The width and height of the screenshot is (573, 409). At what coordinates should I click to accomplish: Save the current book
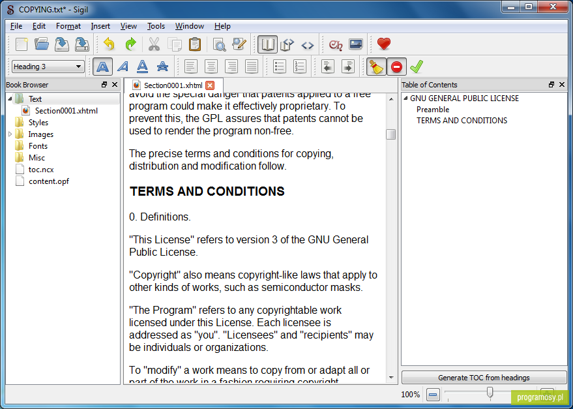(x=62, y=44)
